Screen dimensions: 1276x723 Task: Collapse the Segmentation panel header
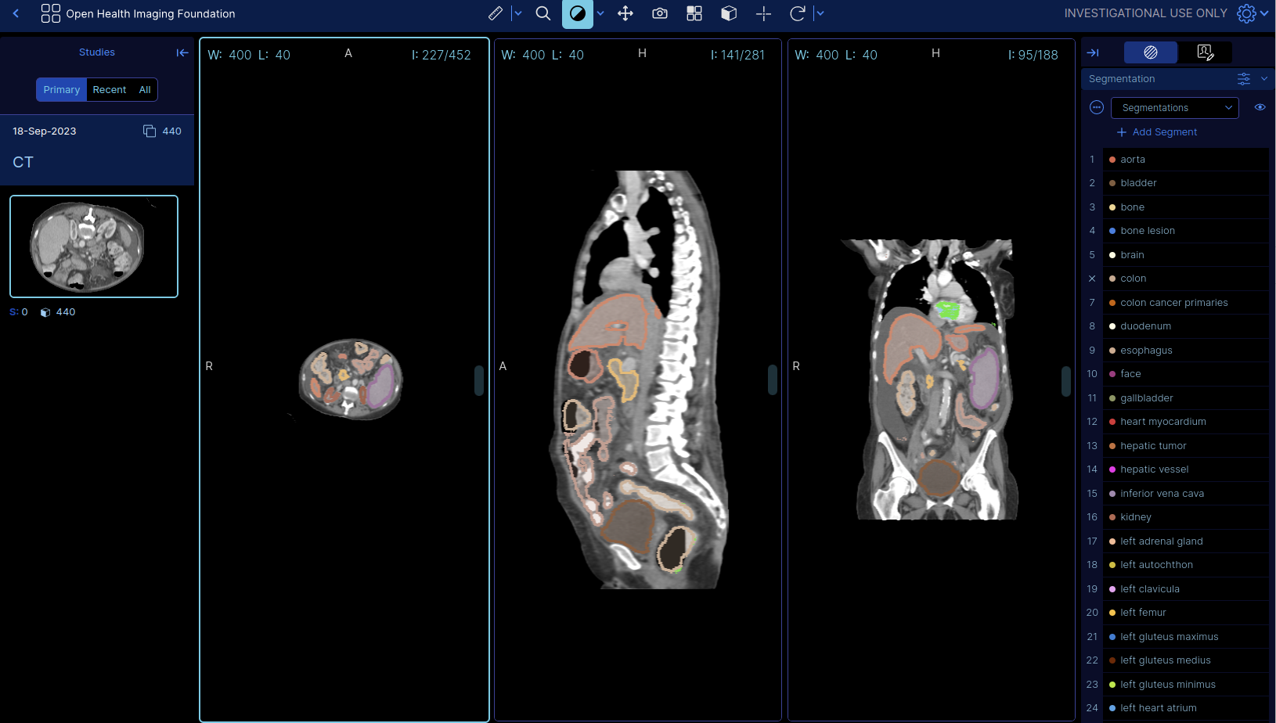pos(1263,79)
